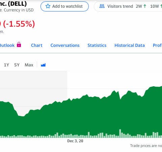Click the green 2W up arrow
This screenshot has height=152, width=162.
tap(145, 6)
